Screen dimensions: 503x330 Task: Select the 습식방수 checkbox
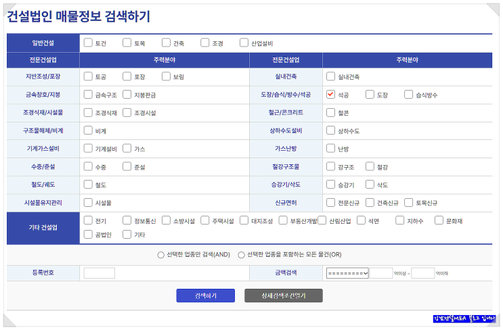point(409,95)
